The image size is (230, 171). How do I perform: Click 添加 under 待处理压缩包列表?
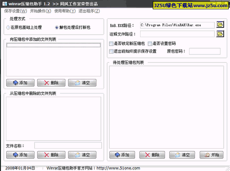122,155
